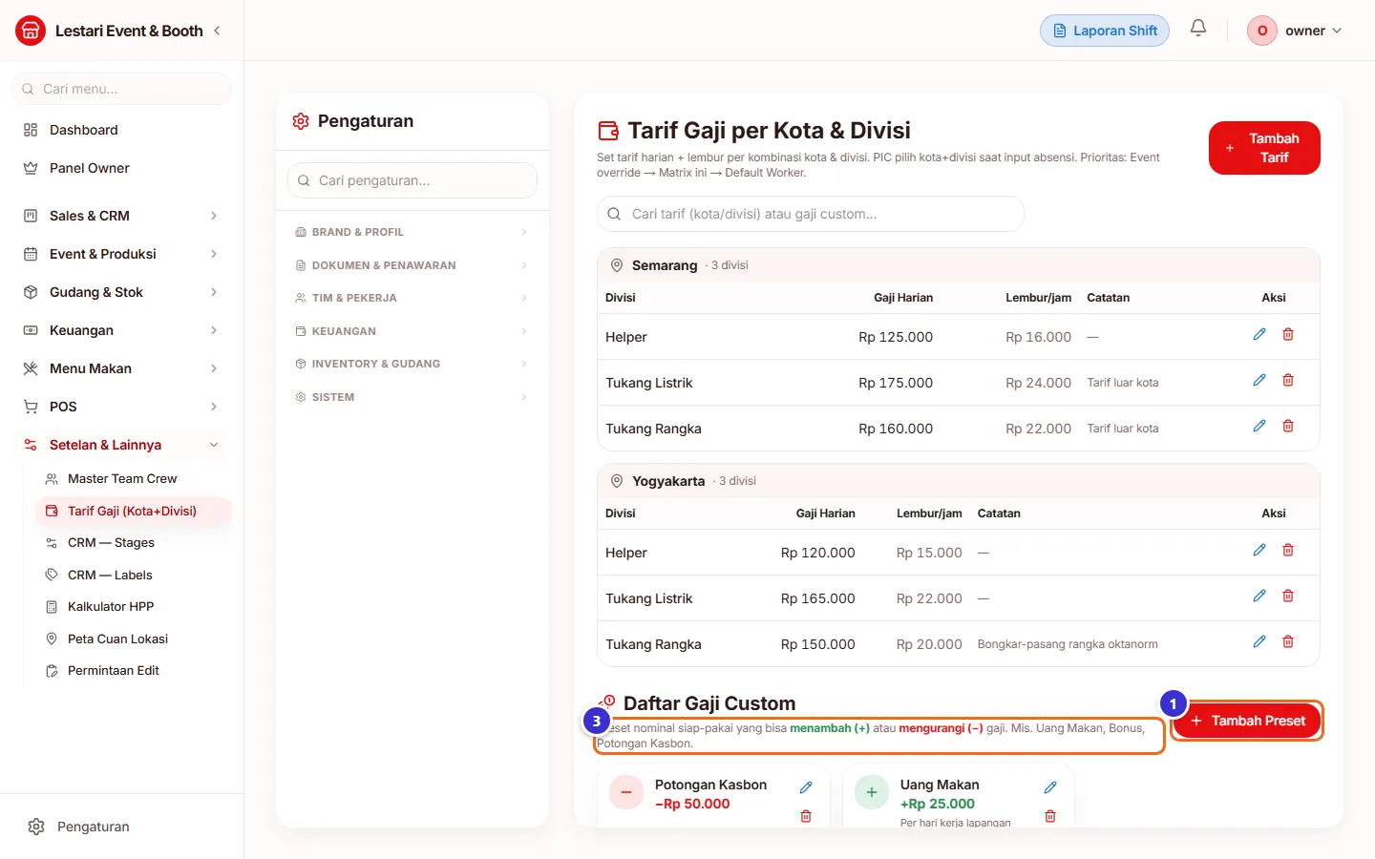This screenshot has width=1375, height=859.
Task: Expand the Keuangan sidebar menu
Action: [121, 330]
